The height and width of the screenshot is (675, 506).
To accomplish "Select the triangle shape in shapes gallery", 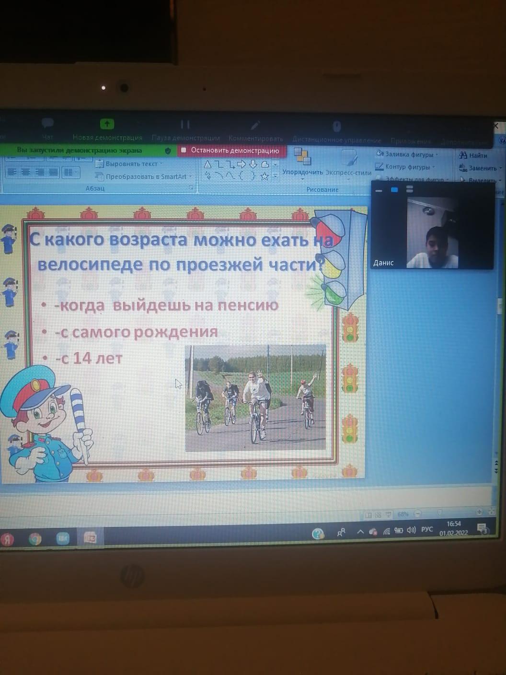I will pos(207,164).
